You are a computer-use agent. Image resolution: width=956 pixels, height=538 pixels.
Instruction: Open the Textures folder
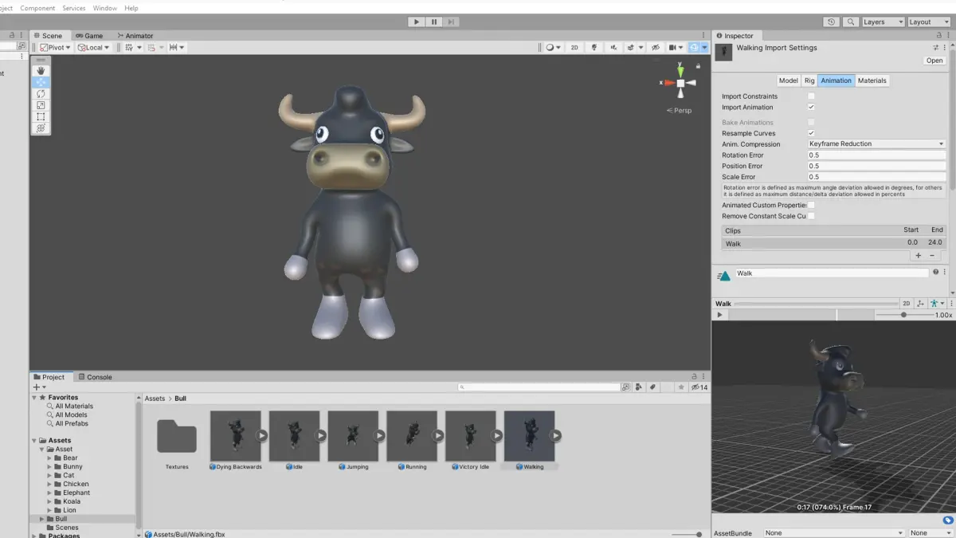coord(177,436)
